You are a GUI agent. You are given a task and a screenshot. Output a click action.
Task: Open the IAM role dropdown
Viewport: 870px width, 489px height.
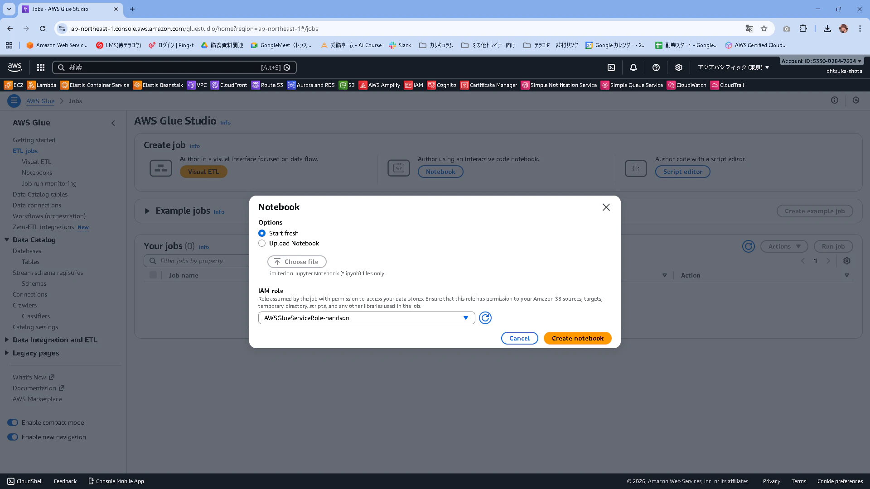(366, 318)
